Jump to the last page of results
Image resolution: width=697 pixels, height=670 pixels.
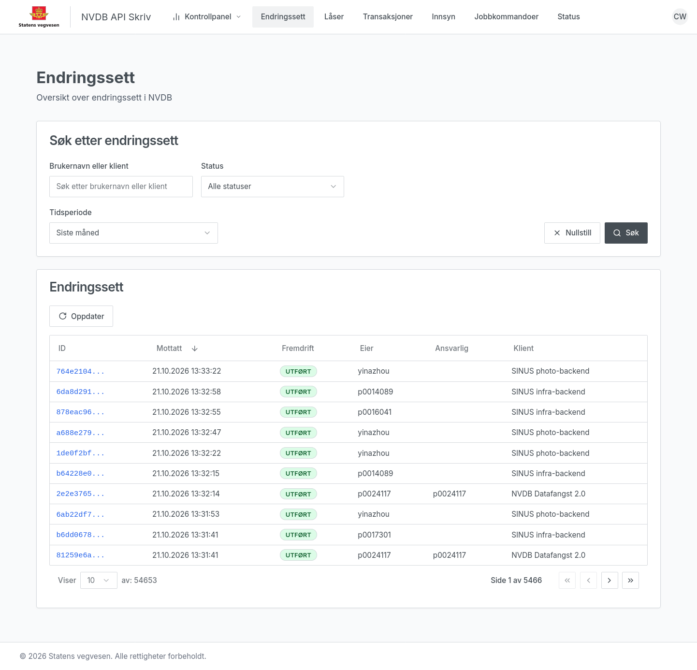[630, 580]
